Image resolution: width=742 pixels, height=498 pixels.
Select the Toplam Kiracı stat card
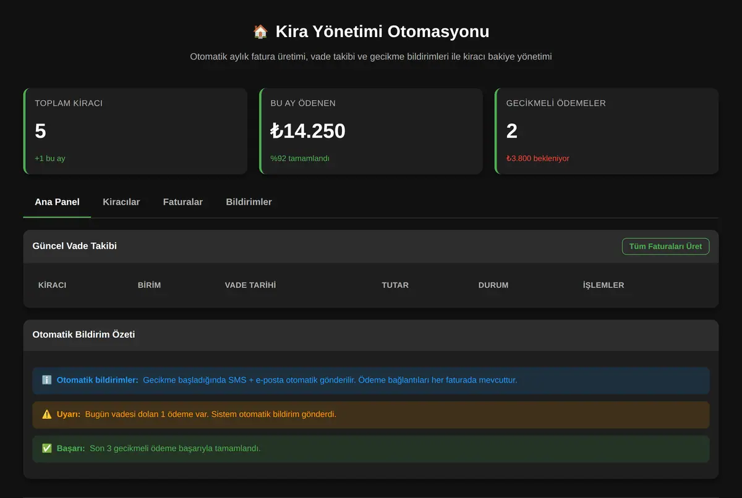pyautogui.click(x=135, y=131)
